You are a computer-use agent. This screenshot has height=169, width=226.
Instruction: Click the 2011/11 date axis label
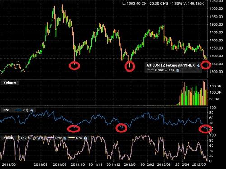tap(95, 164)
